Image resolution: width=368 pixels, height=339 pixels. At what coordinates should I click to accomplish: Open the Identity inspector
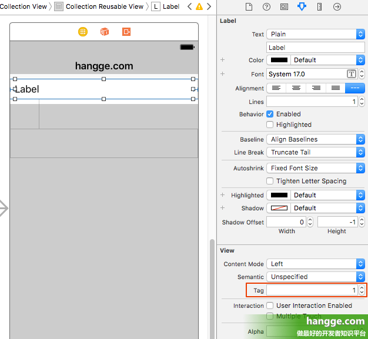click(284, 7)
